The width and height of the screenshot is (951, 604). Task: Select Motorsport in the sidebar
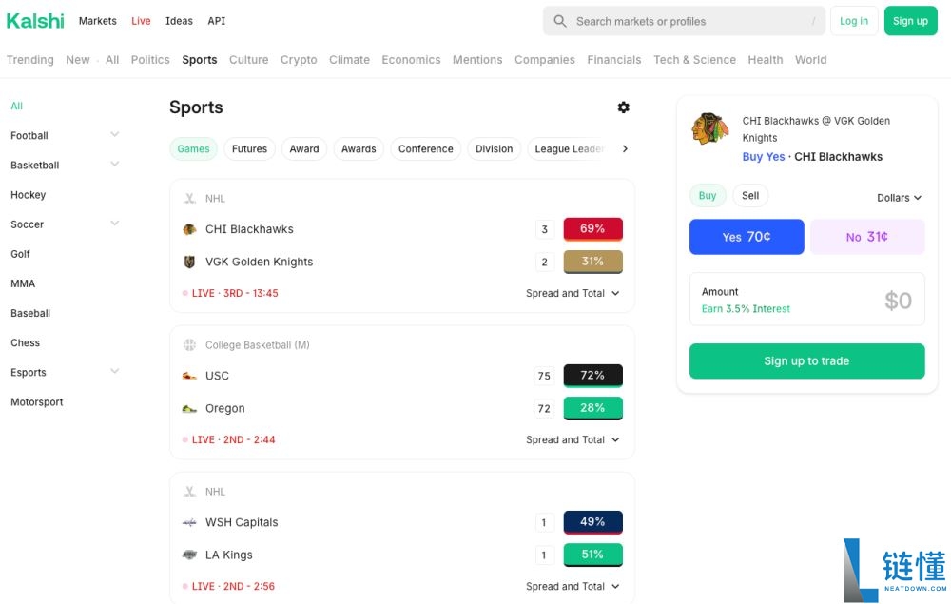[37, 402]
